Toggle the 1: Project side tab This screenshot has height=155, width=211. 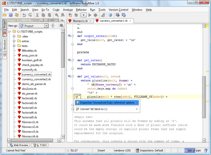tap(5, 28)
